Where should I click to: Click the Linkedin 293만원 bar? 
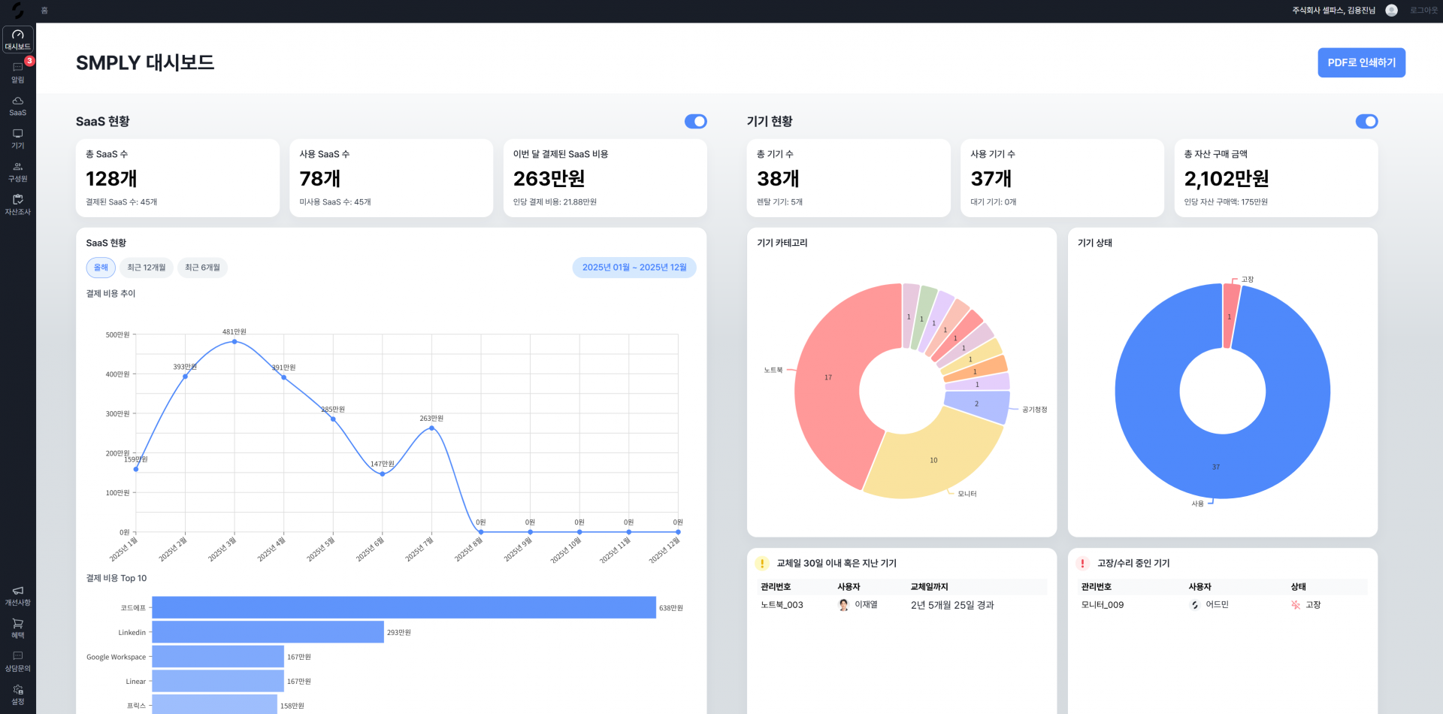click(268, 632)
